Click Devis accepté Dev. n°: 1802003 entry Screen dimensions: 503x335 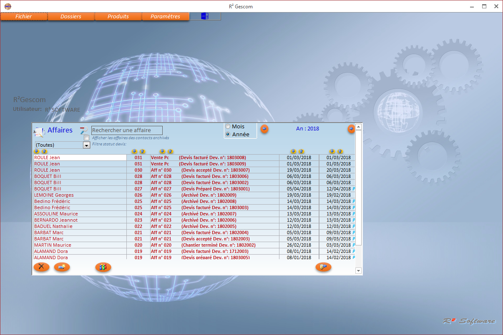point(215,239)
